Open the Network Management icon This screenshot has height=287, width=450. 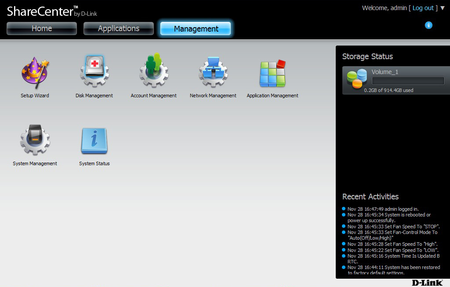(213, 72)
